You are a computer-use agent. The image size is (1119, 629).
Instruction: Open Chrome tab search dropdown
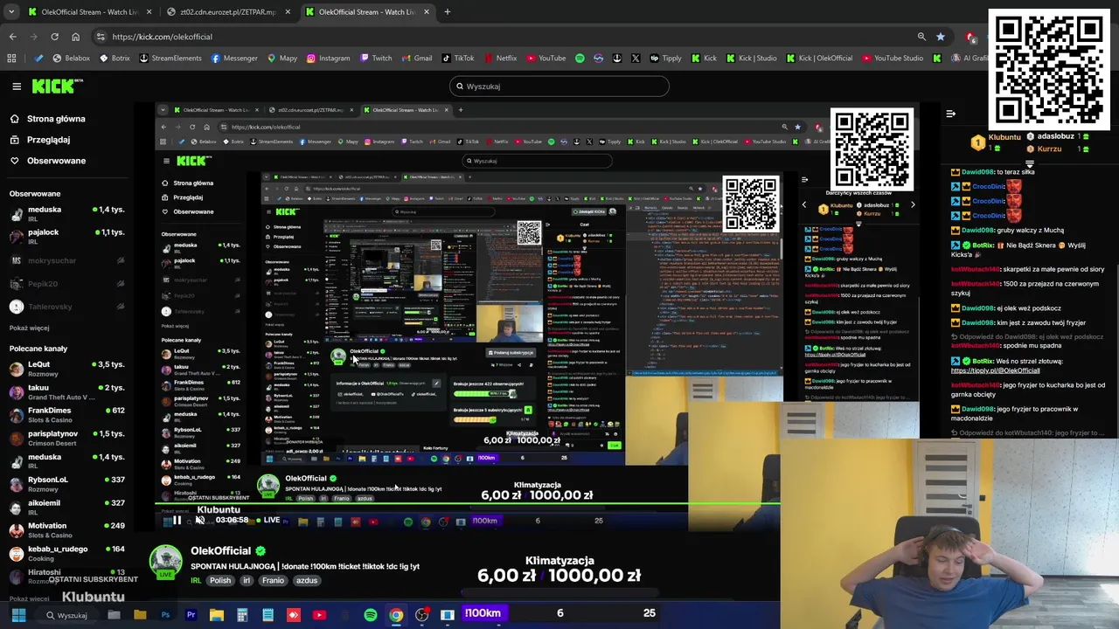11,12
